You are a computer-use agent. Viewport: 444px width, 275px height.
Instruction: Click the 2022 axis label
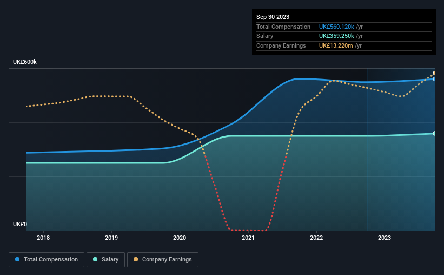(x=316, y=238)
